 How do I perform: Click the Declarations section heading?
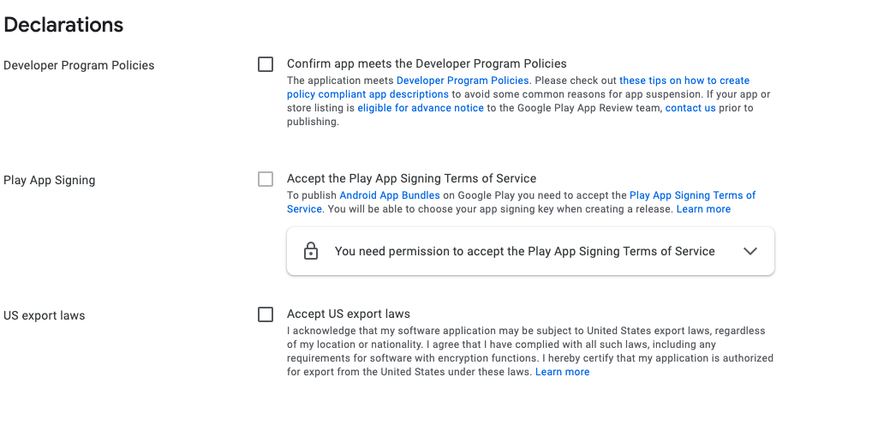pos(63,25)
